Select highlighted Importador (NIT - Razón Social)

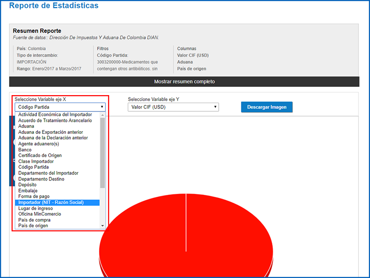point(57,202)
